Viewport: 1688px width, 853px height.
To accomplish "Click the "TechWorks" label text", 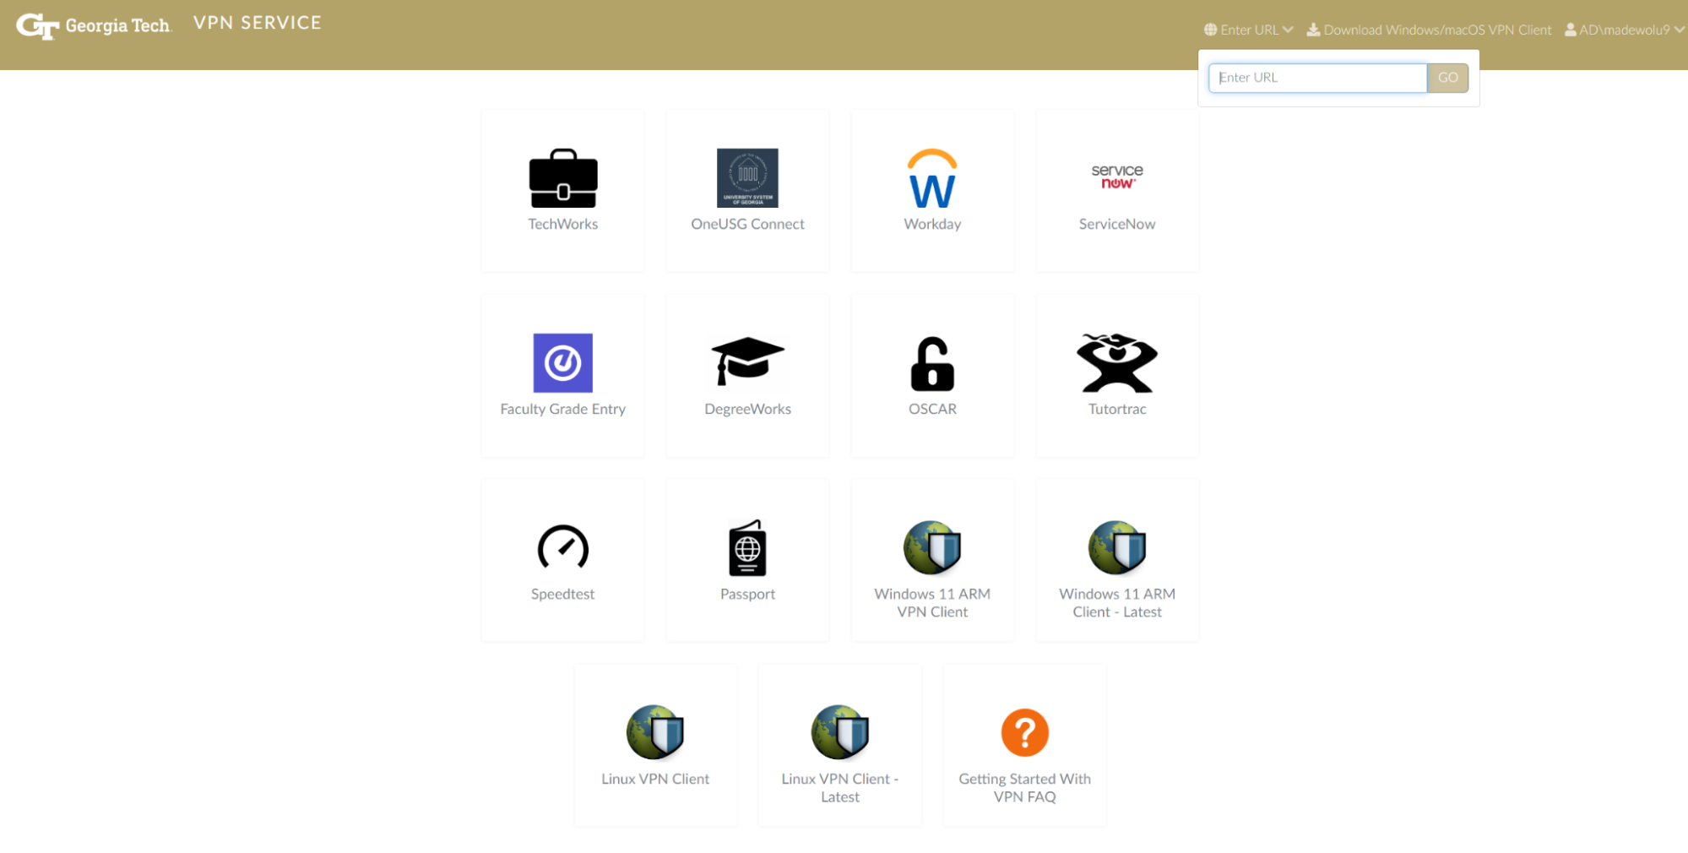I will (563, 224).
